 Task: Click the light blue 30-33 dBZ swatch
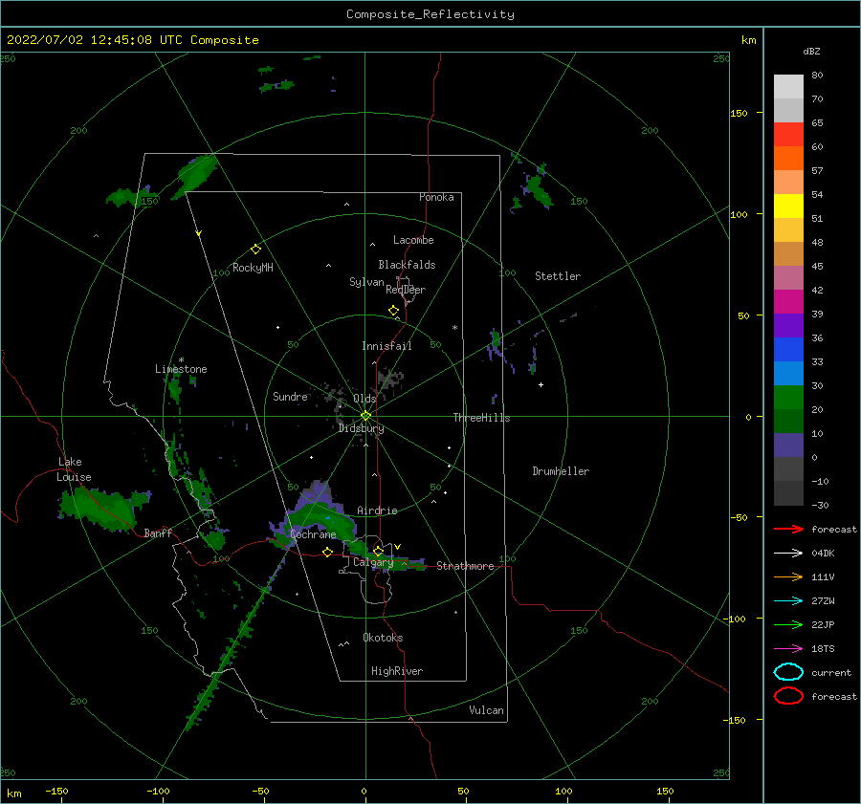[x=788, y=374]
